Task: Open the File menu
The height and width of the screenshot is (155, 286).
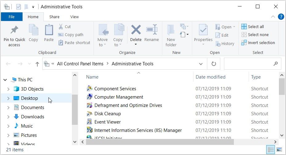Action: coord(11,17)
